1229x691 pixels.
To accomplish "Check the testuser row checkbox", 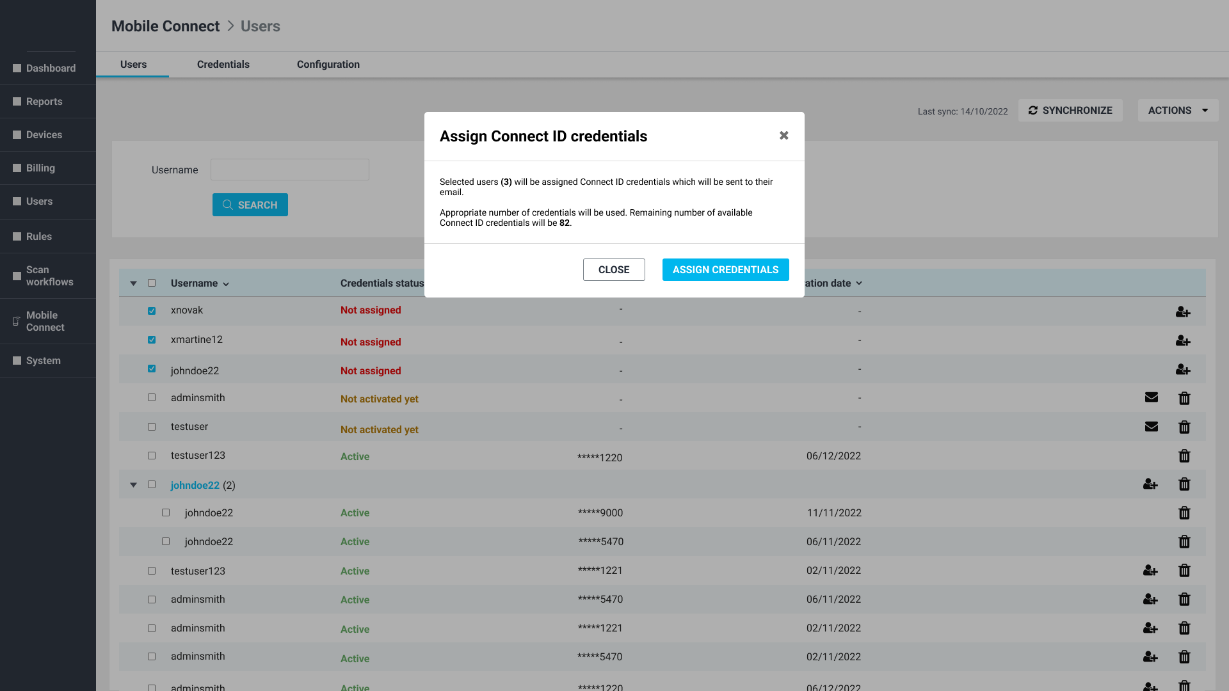I will 152,426.
